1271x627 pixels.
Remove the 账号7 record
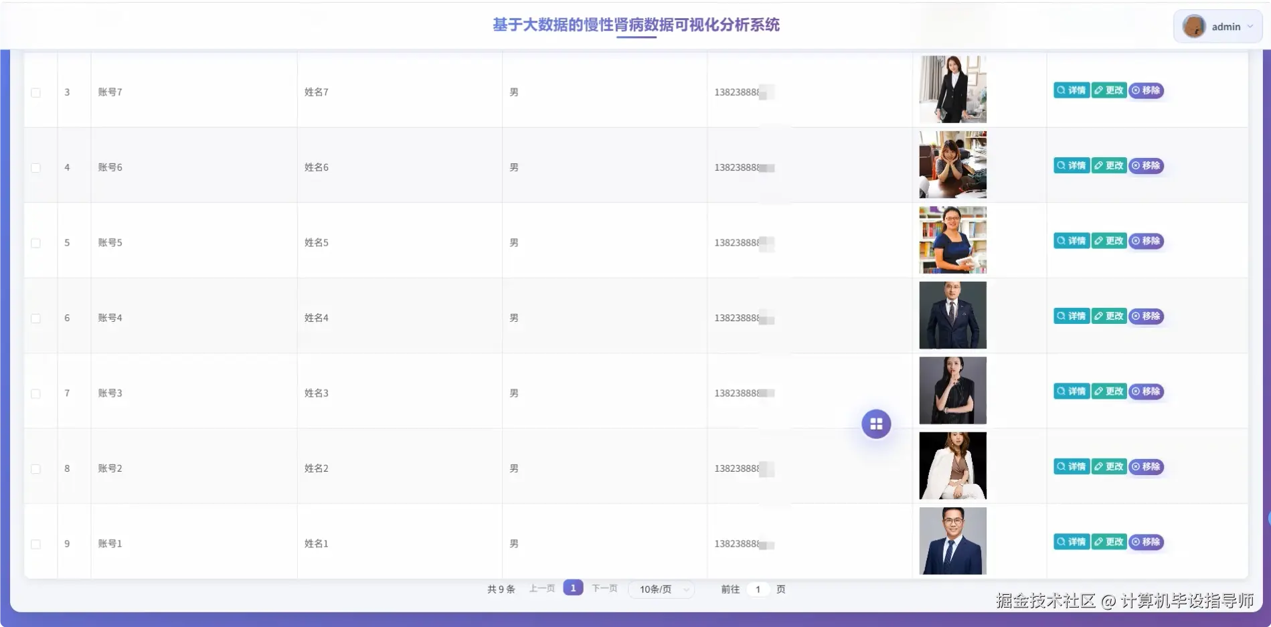click(x=1147, y=90)
